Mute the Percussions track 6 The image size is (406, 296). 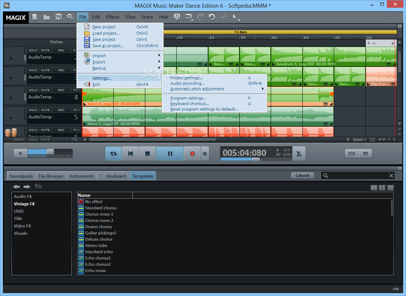pos(45,130)
